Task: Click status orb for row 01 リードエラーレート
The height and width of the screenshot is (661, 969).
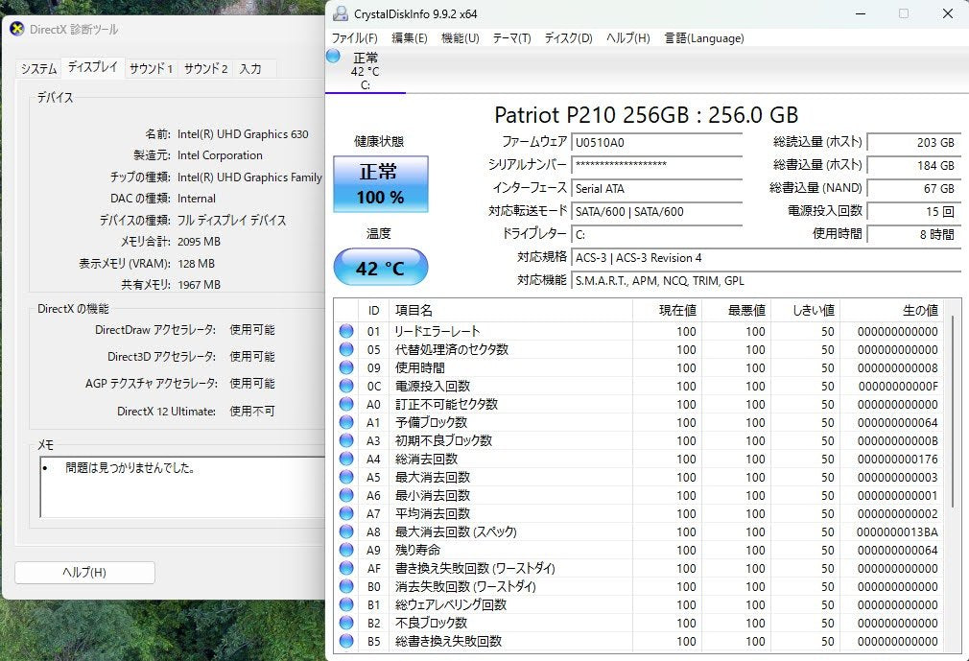Action: coord(346,331)
